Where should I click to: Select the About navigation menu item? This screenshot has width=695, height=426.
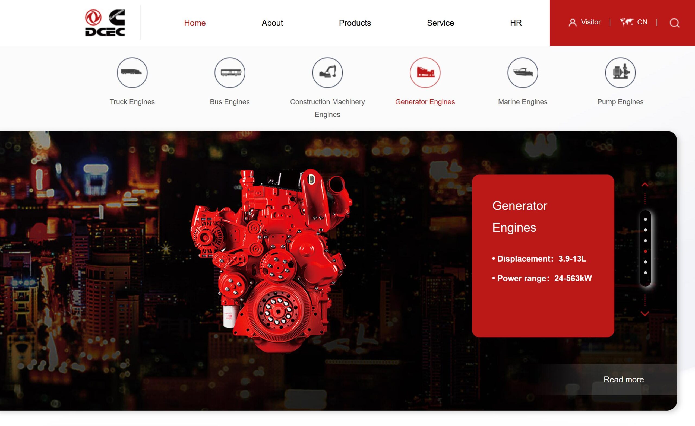[273, 23]
